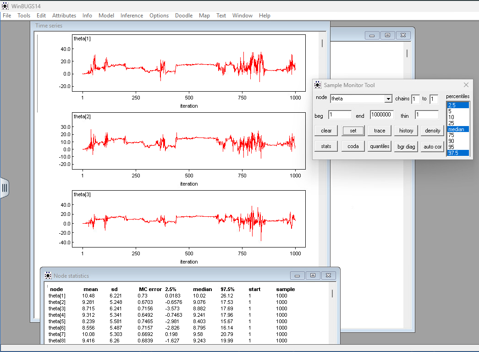Minimize the Node statistics window
479x352 pixels.
pos(297,275)
